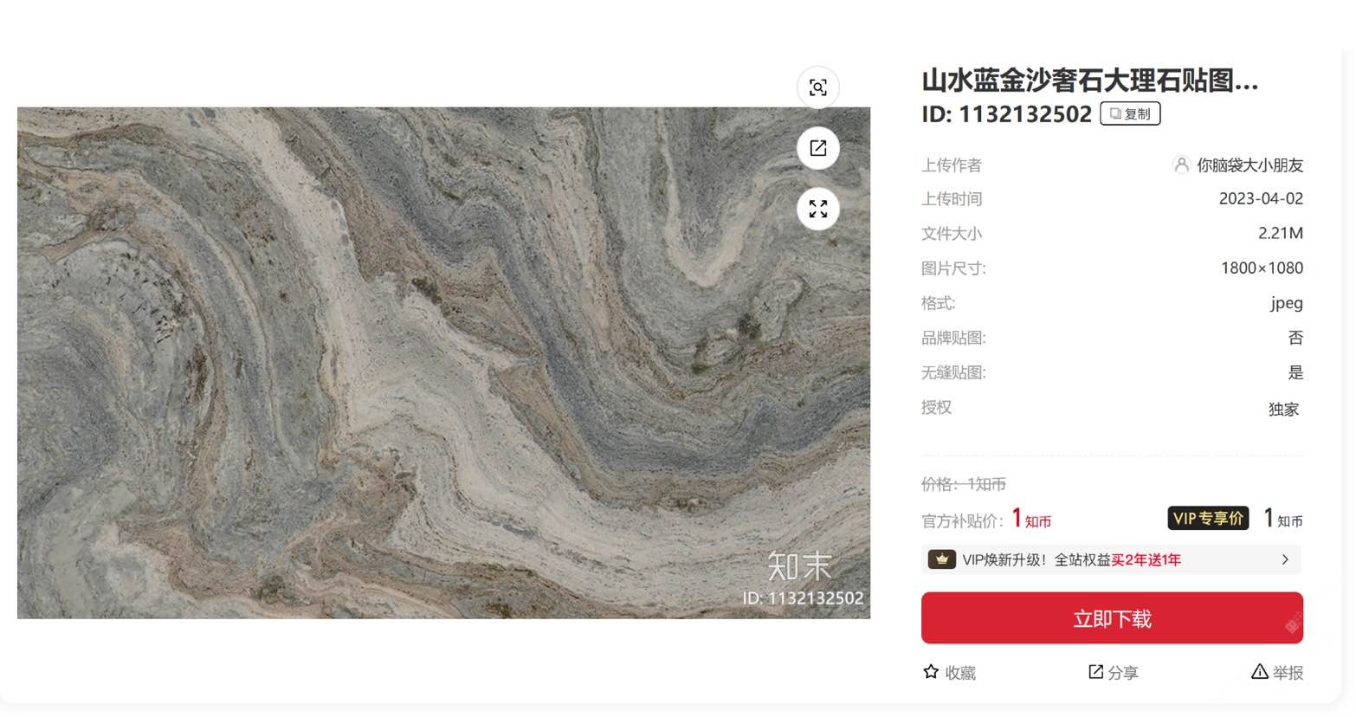Click the marble texture preview image

click(443, 363)
